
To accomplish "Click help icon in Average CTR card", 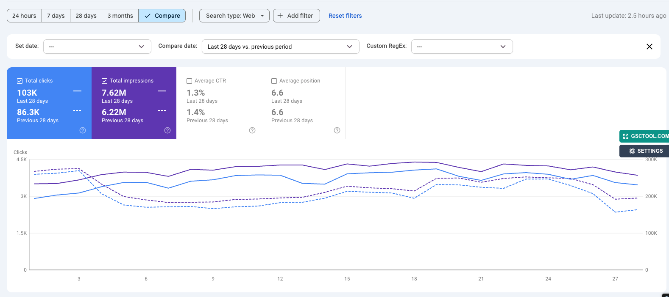I will 252,130.
